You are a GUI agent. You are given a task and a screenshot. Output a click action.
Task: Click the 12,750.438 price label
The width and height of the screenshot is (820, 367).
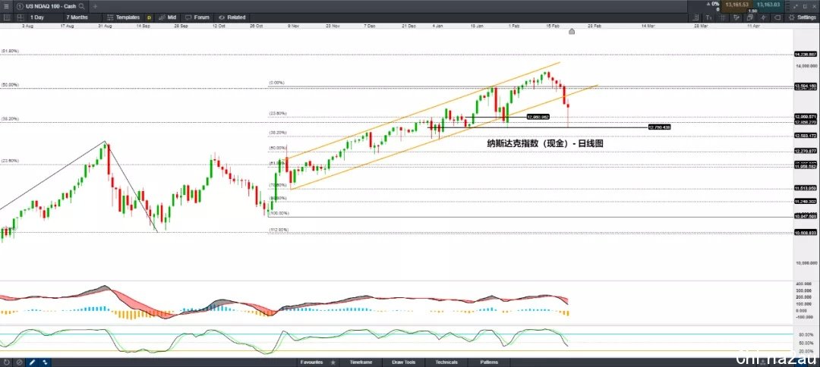click(x=660, y=127)
